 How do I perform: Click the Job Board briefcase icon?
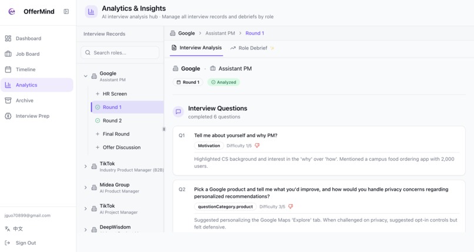click(x=8, y=54)
